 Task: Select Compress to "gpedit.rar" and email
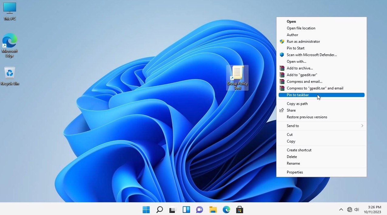click(321, 88)
